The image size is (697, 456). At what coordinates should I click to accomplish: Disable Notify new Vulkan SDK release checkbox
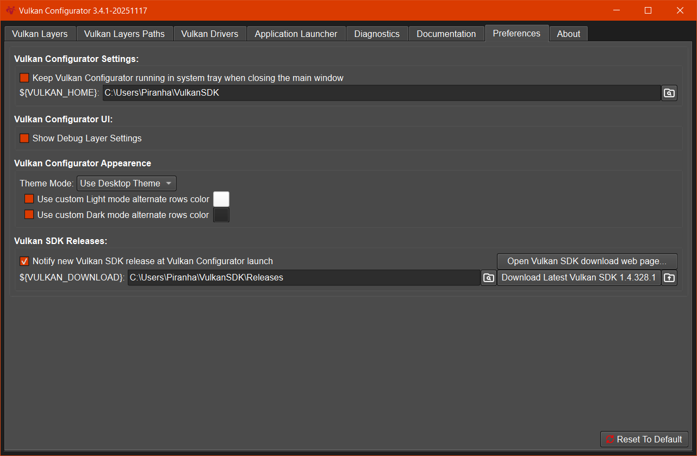coord(24,261)
